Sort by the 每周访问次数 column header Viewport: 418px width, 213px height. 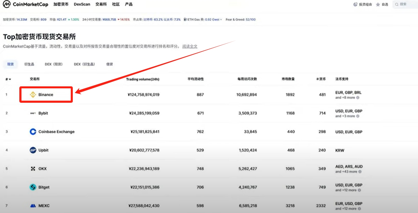pos(247,79)
